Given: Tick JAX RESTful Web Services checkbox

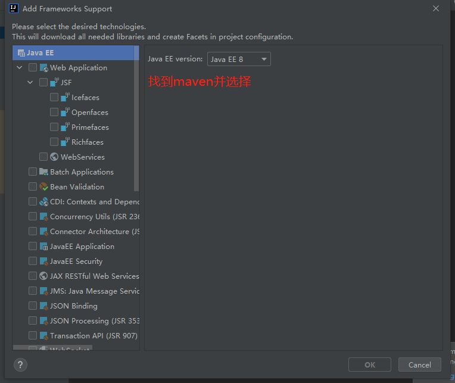Looking at the screenshot, I should click(33, 276).
